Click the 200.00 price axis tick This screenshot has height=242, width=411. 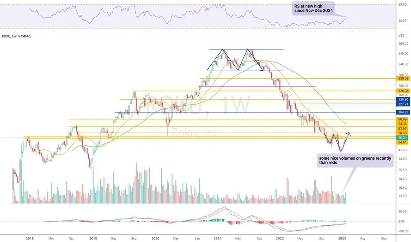[x=403, y=85]
